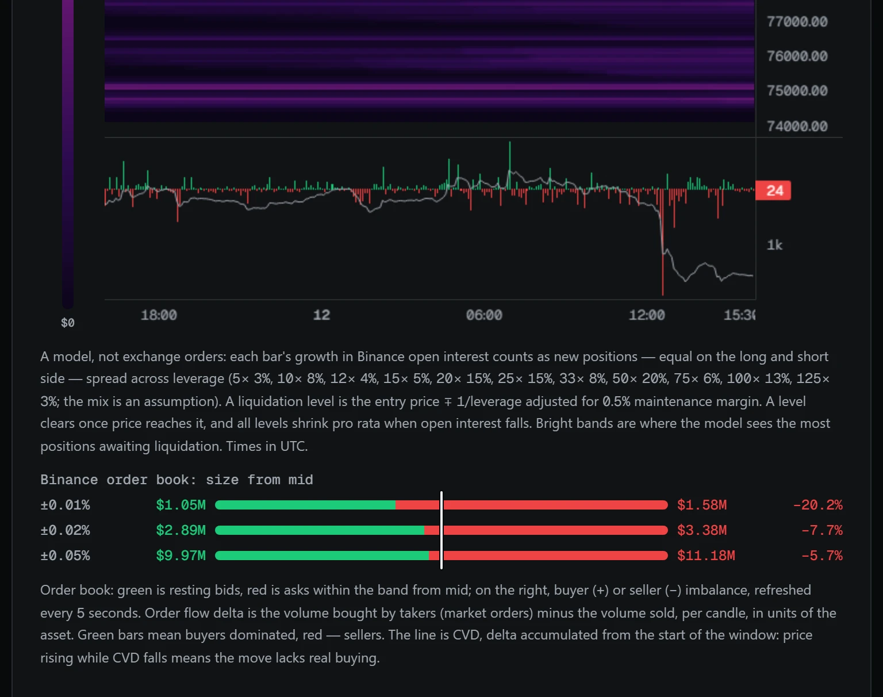
Task: Click the liquidation heatmap band near 75000
Action: [429, 87]
